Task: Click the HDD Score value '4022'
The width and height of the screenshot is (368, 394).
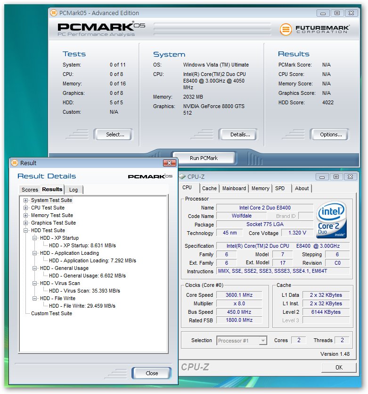Action: point(328,102)
